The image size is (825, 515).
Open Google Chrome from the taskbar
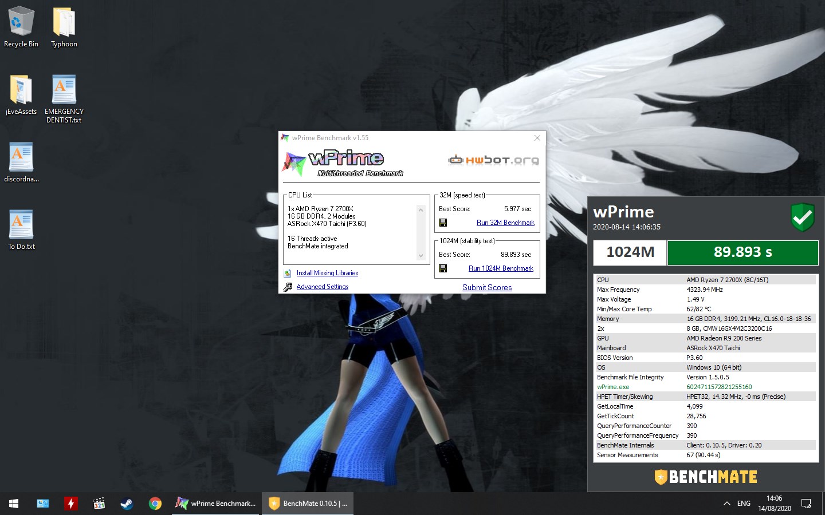point(155,504)
